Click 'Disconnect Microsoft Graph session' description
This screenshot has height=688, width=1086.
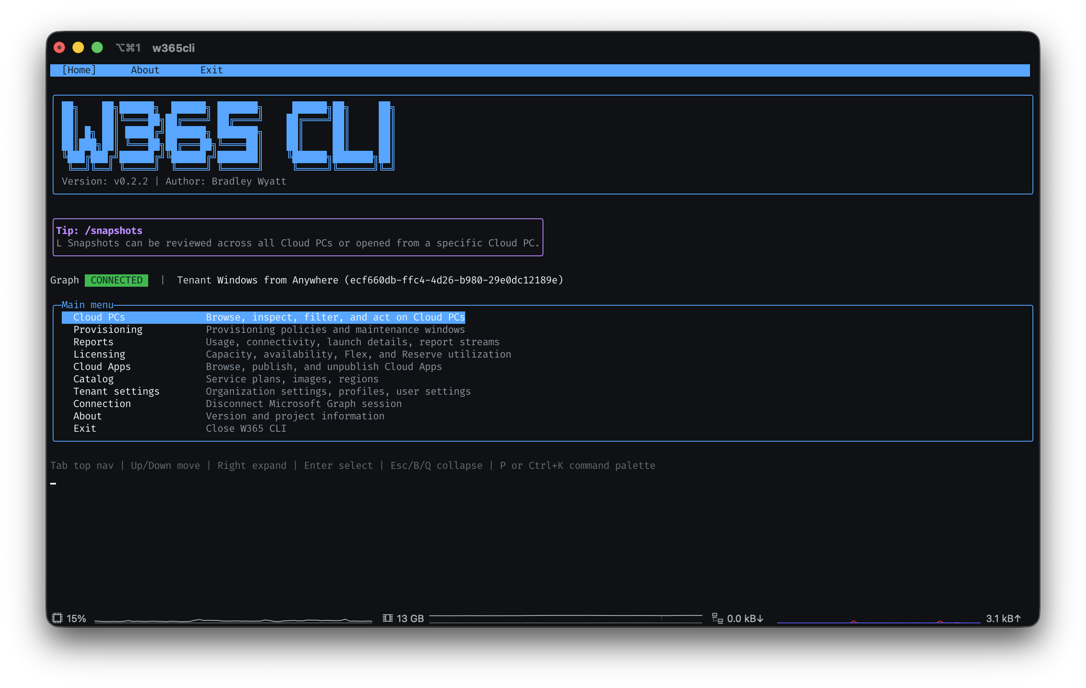point(303,404)
